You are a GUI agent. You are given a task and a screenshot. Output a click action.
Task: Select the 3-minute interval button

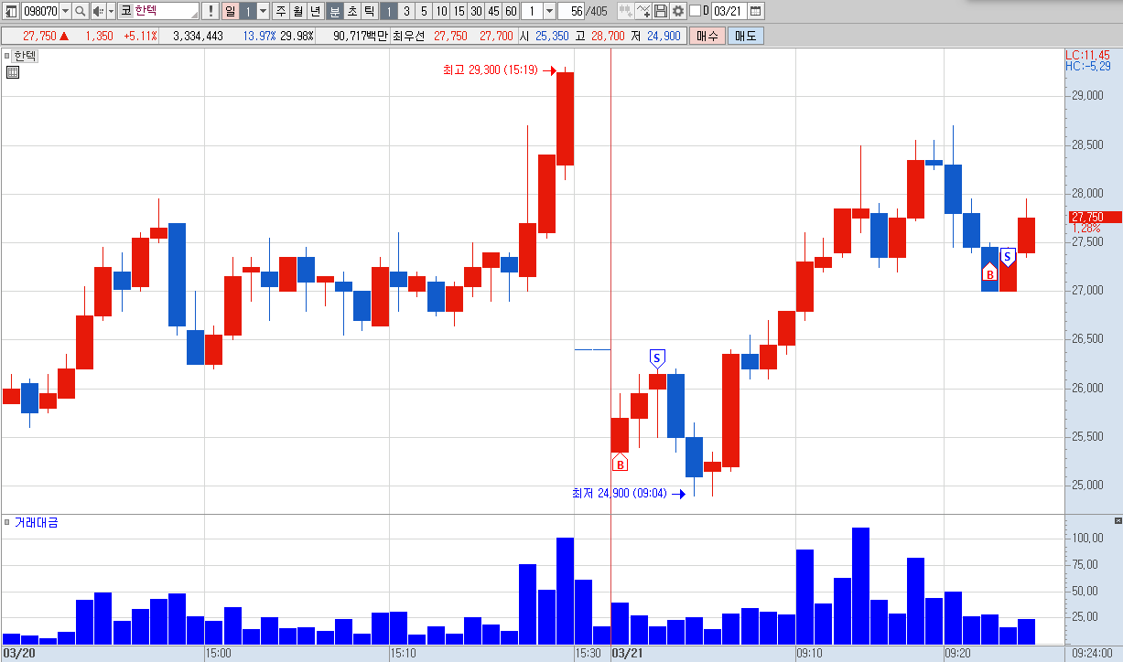pyautogui.click(x=406, y=11)
